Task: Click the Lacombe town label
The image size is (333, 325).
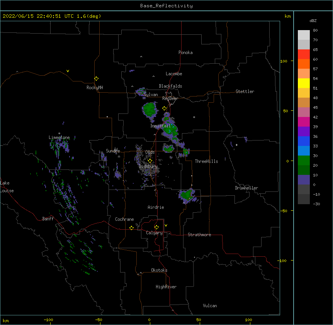Action: [174, 74]
